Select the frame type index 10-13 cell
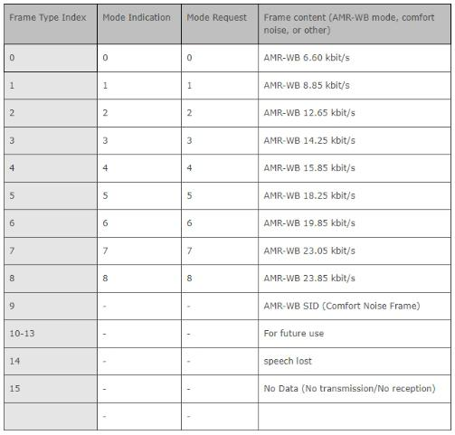The width and height of the screenshot is (455, 435). (51, 334)
